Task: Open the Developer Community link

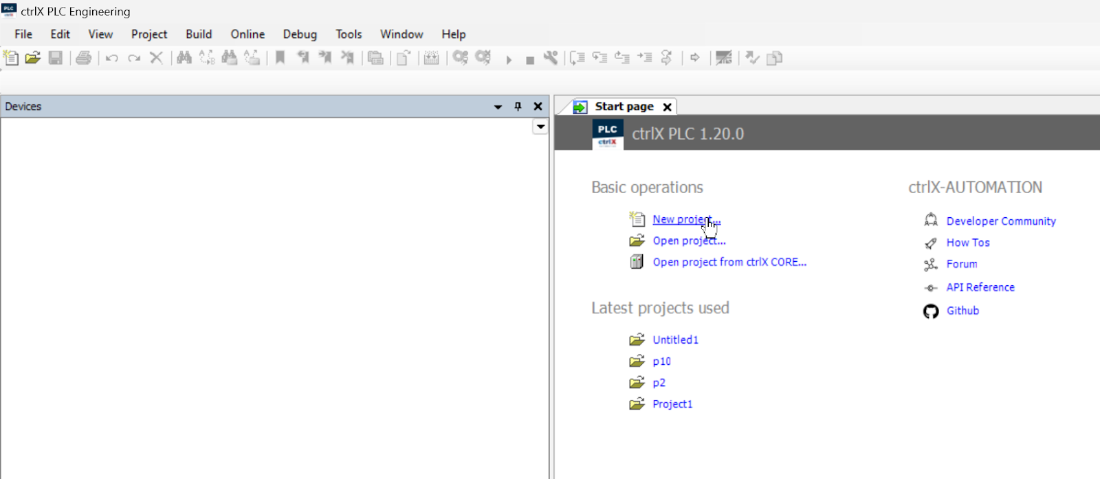Action: [x=1001, y=221]
